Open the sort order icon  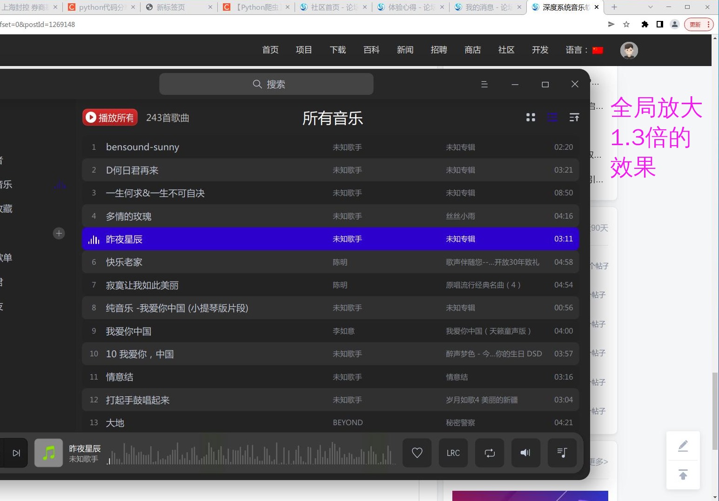[x=574, y=117]
